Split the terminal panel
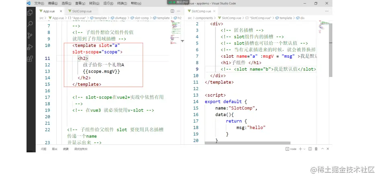The width and height of the screenshot is (381, 180). 310,149
